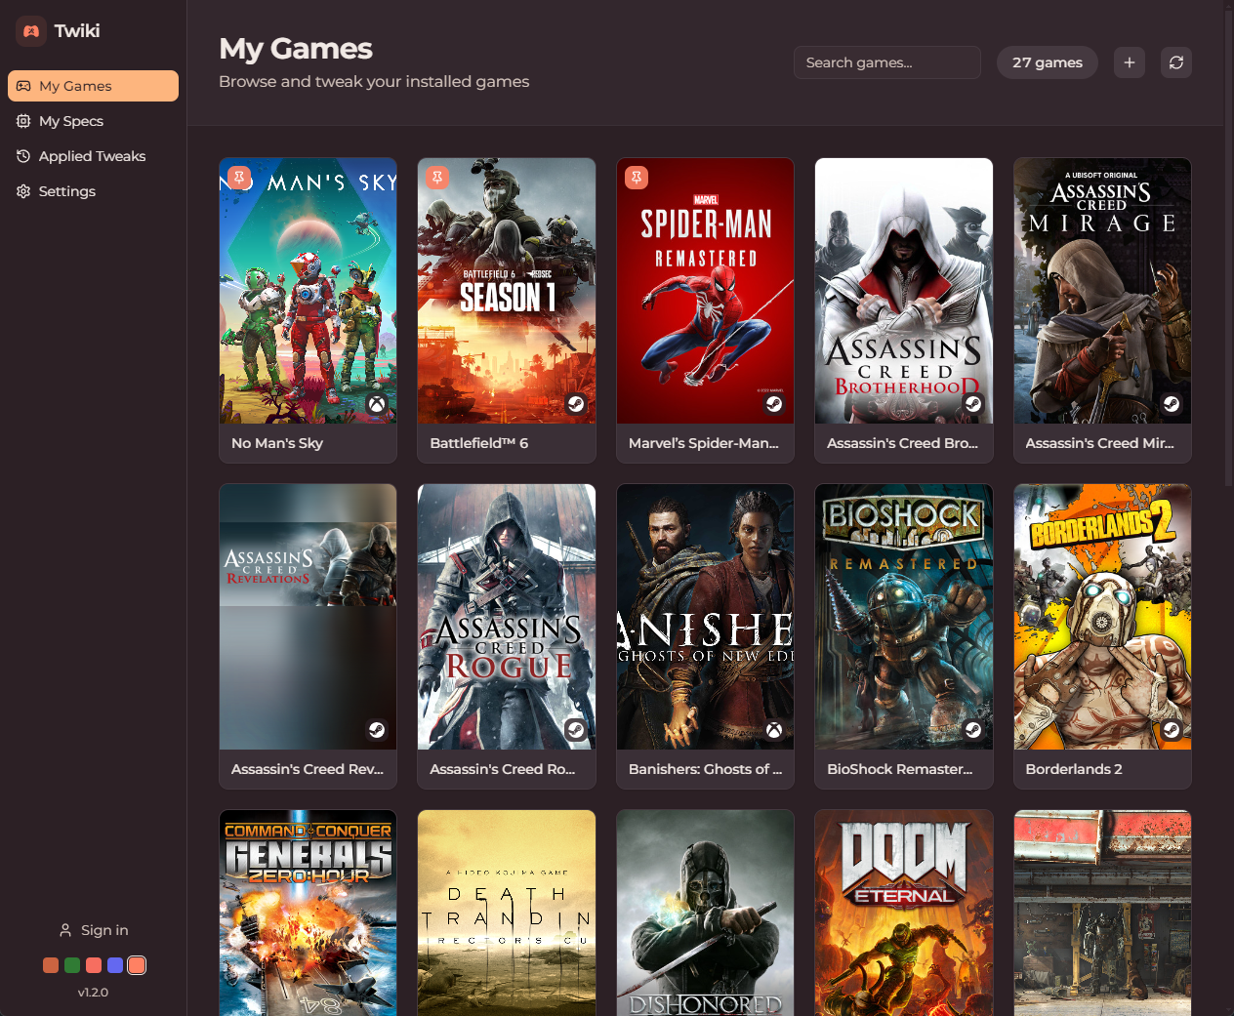Click the Steam icon on Assassin's Creed Rogue
Viewport: 1234px width, 1016px height.
[x=575, y=730]
